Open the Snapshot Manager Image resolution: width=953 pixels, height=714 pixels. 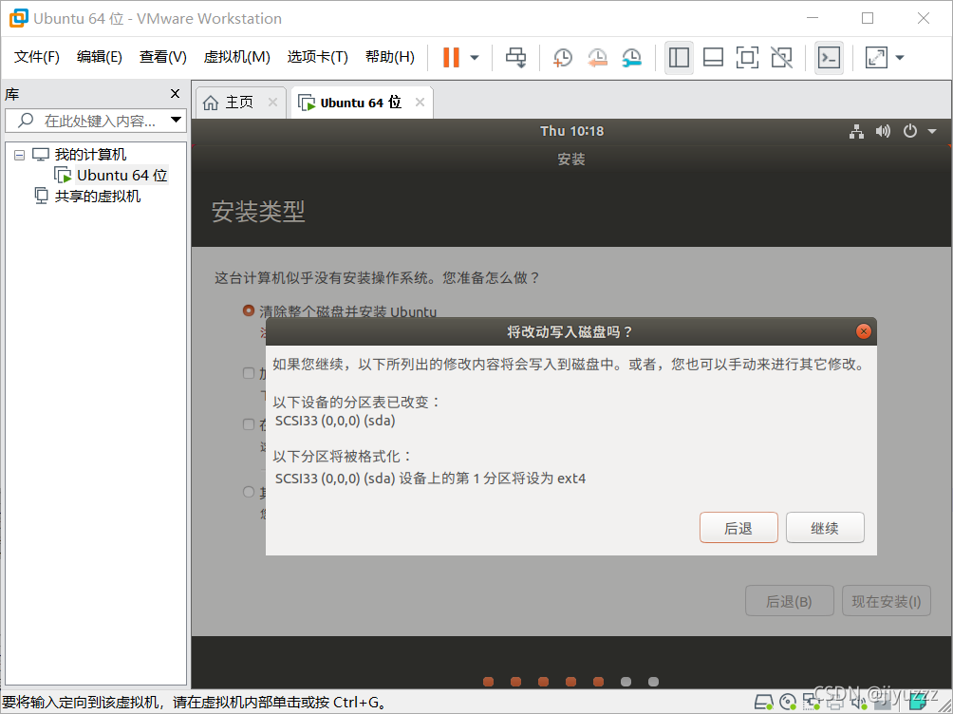[x=630, y=58]
